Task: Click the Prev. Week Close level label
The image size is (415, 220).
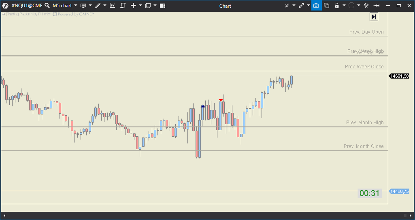Action: pos(364,67)
